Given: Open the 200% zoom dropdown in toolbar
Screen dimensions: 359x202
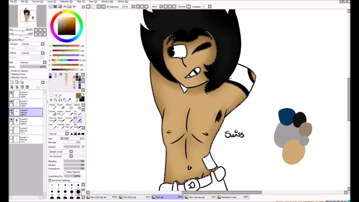Looking at the screenshot, I should pos(133,7).
